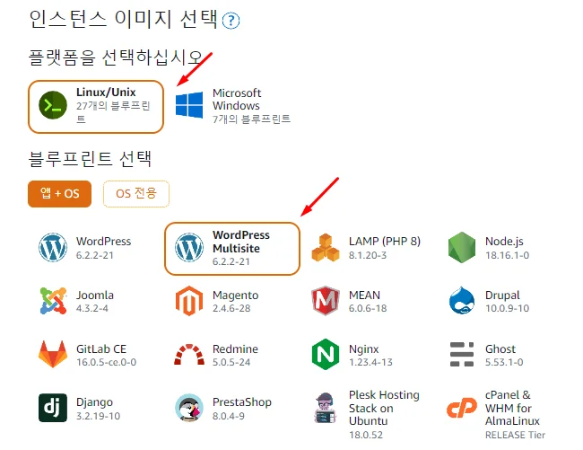Screen dimensions: 583x450
Task: Click the Ghost logo icon
Action: [462, 354]
